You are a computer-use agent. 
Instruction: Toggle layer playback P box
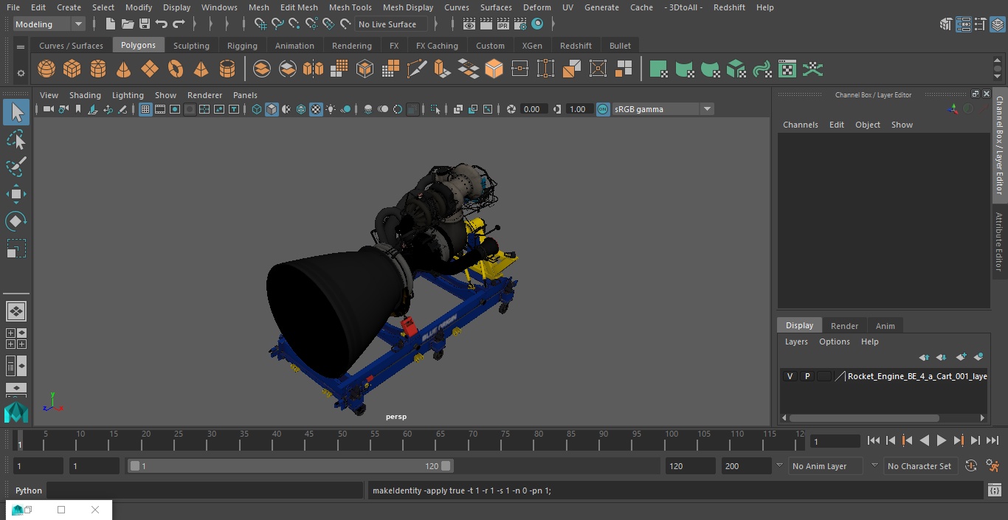[x=807, y=376]
